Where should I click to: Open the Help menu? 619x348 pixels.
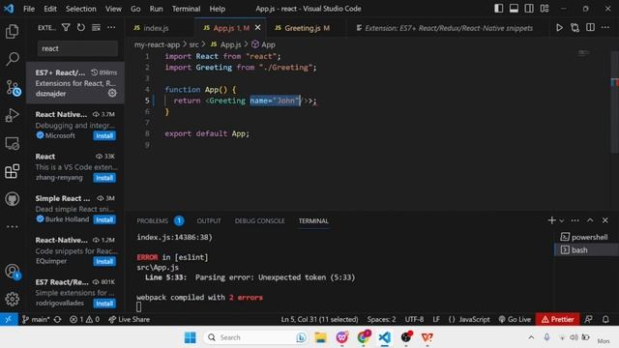coord(217,9)
